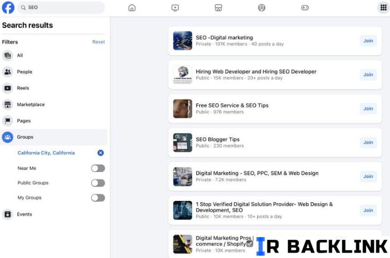Open the Gaming controller icon

pos(305,8)
